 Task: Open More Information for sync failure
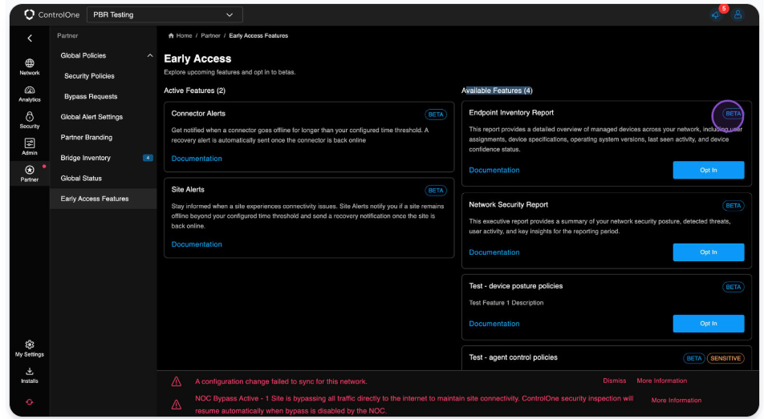click(x=661, y=381)
